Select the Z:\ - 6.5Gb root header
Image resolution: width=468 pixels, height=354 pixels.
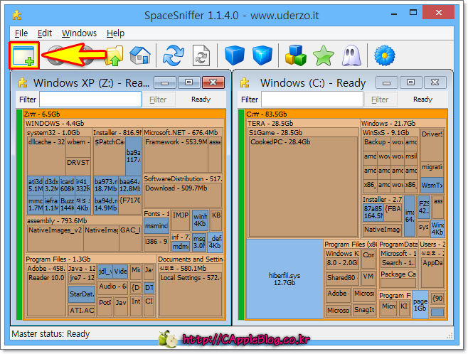click(124, 114)
